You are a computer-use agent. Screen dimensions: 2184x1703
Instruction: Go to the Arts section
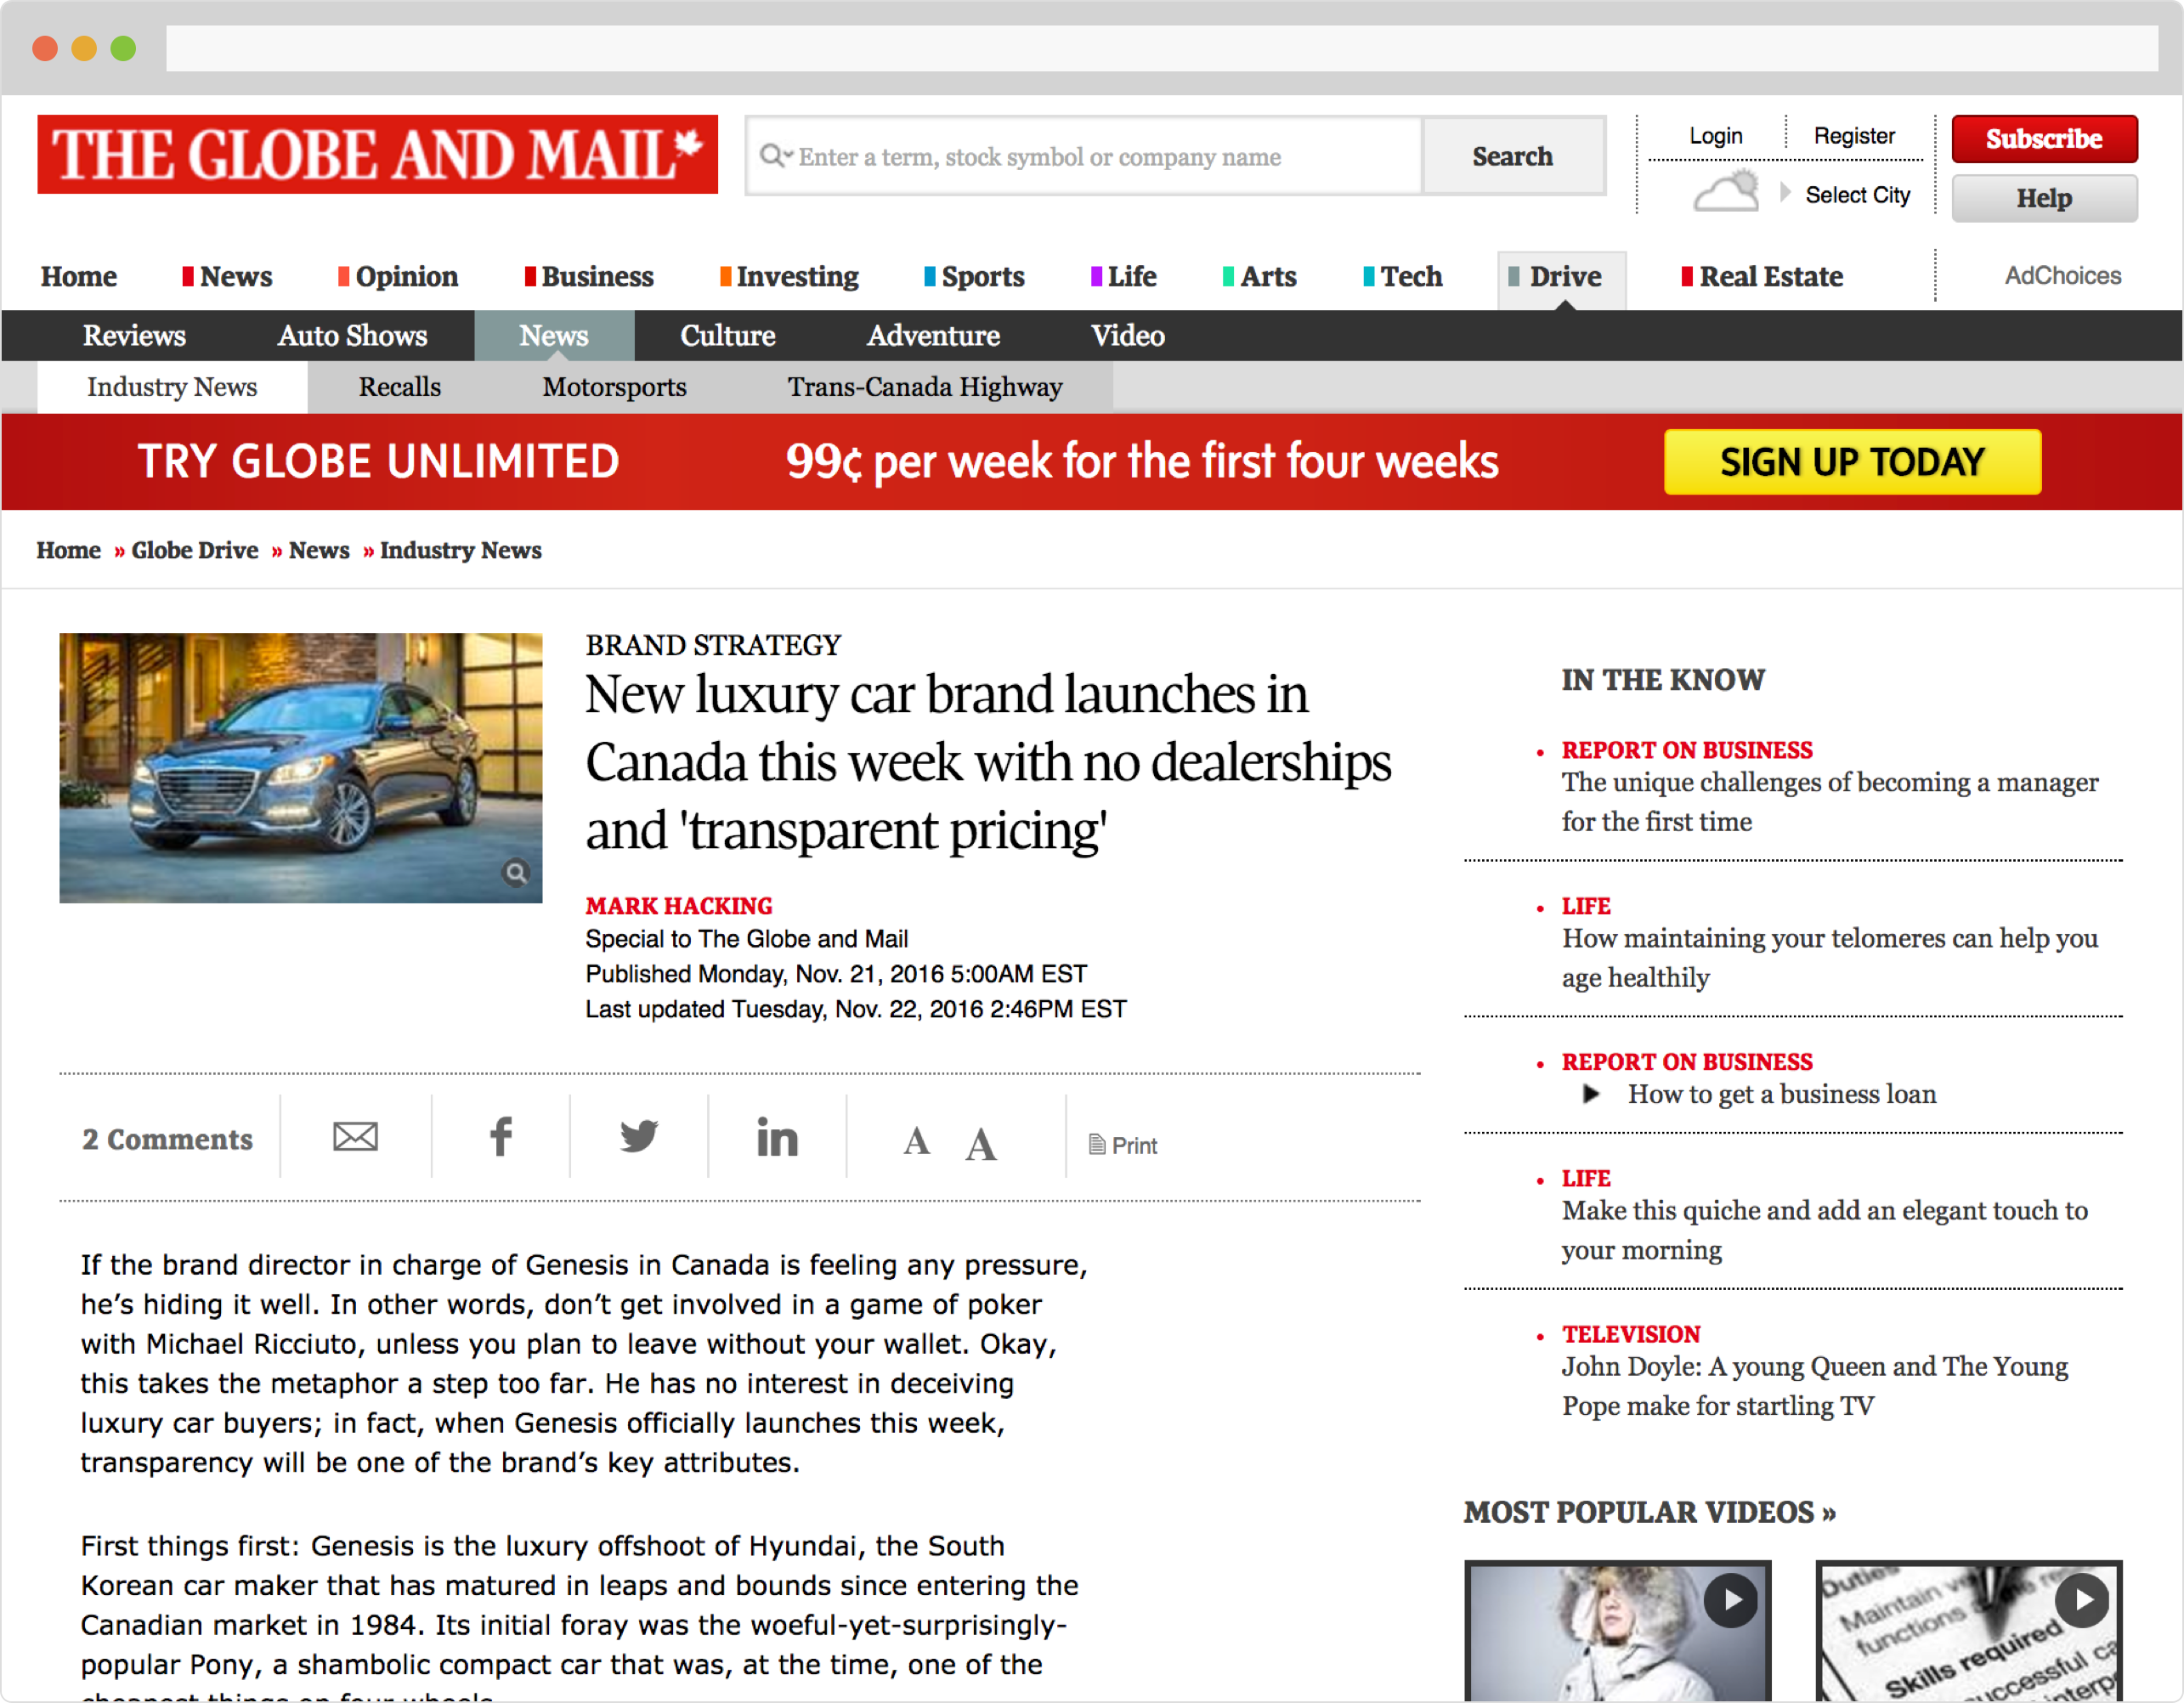point(1260,276)
